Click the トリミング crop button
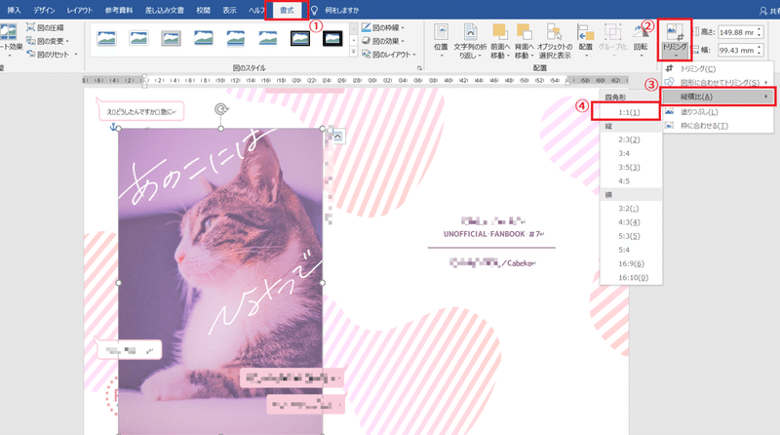780x435 pixels. [675, 40]
